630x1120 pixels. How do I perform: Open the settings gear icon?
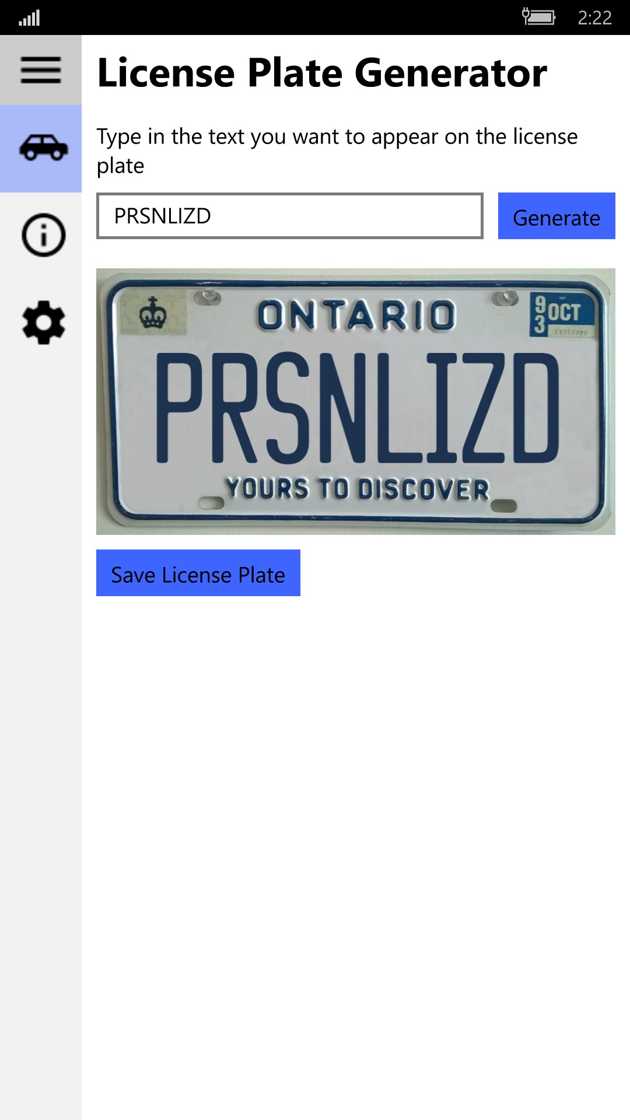click(x=43, y=323)
